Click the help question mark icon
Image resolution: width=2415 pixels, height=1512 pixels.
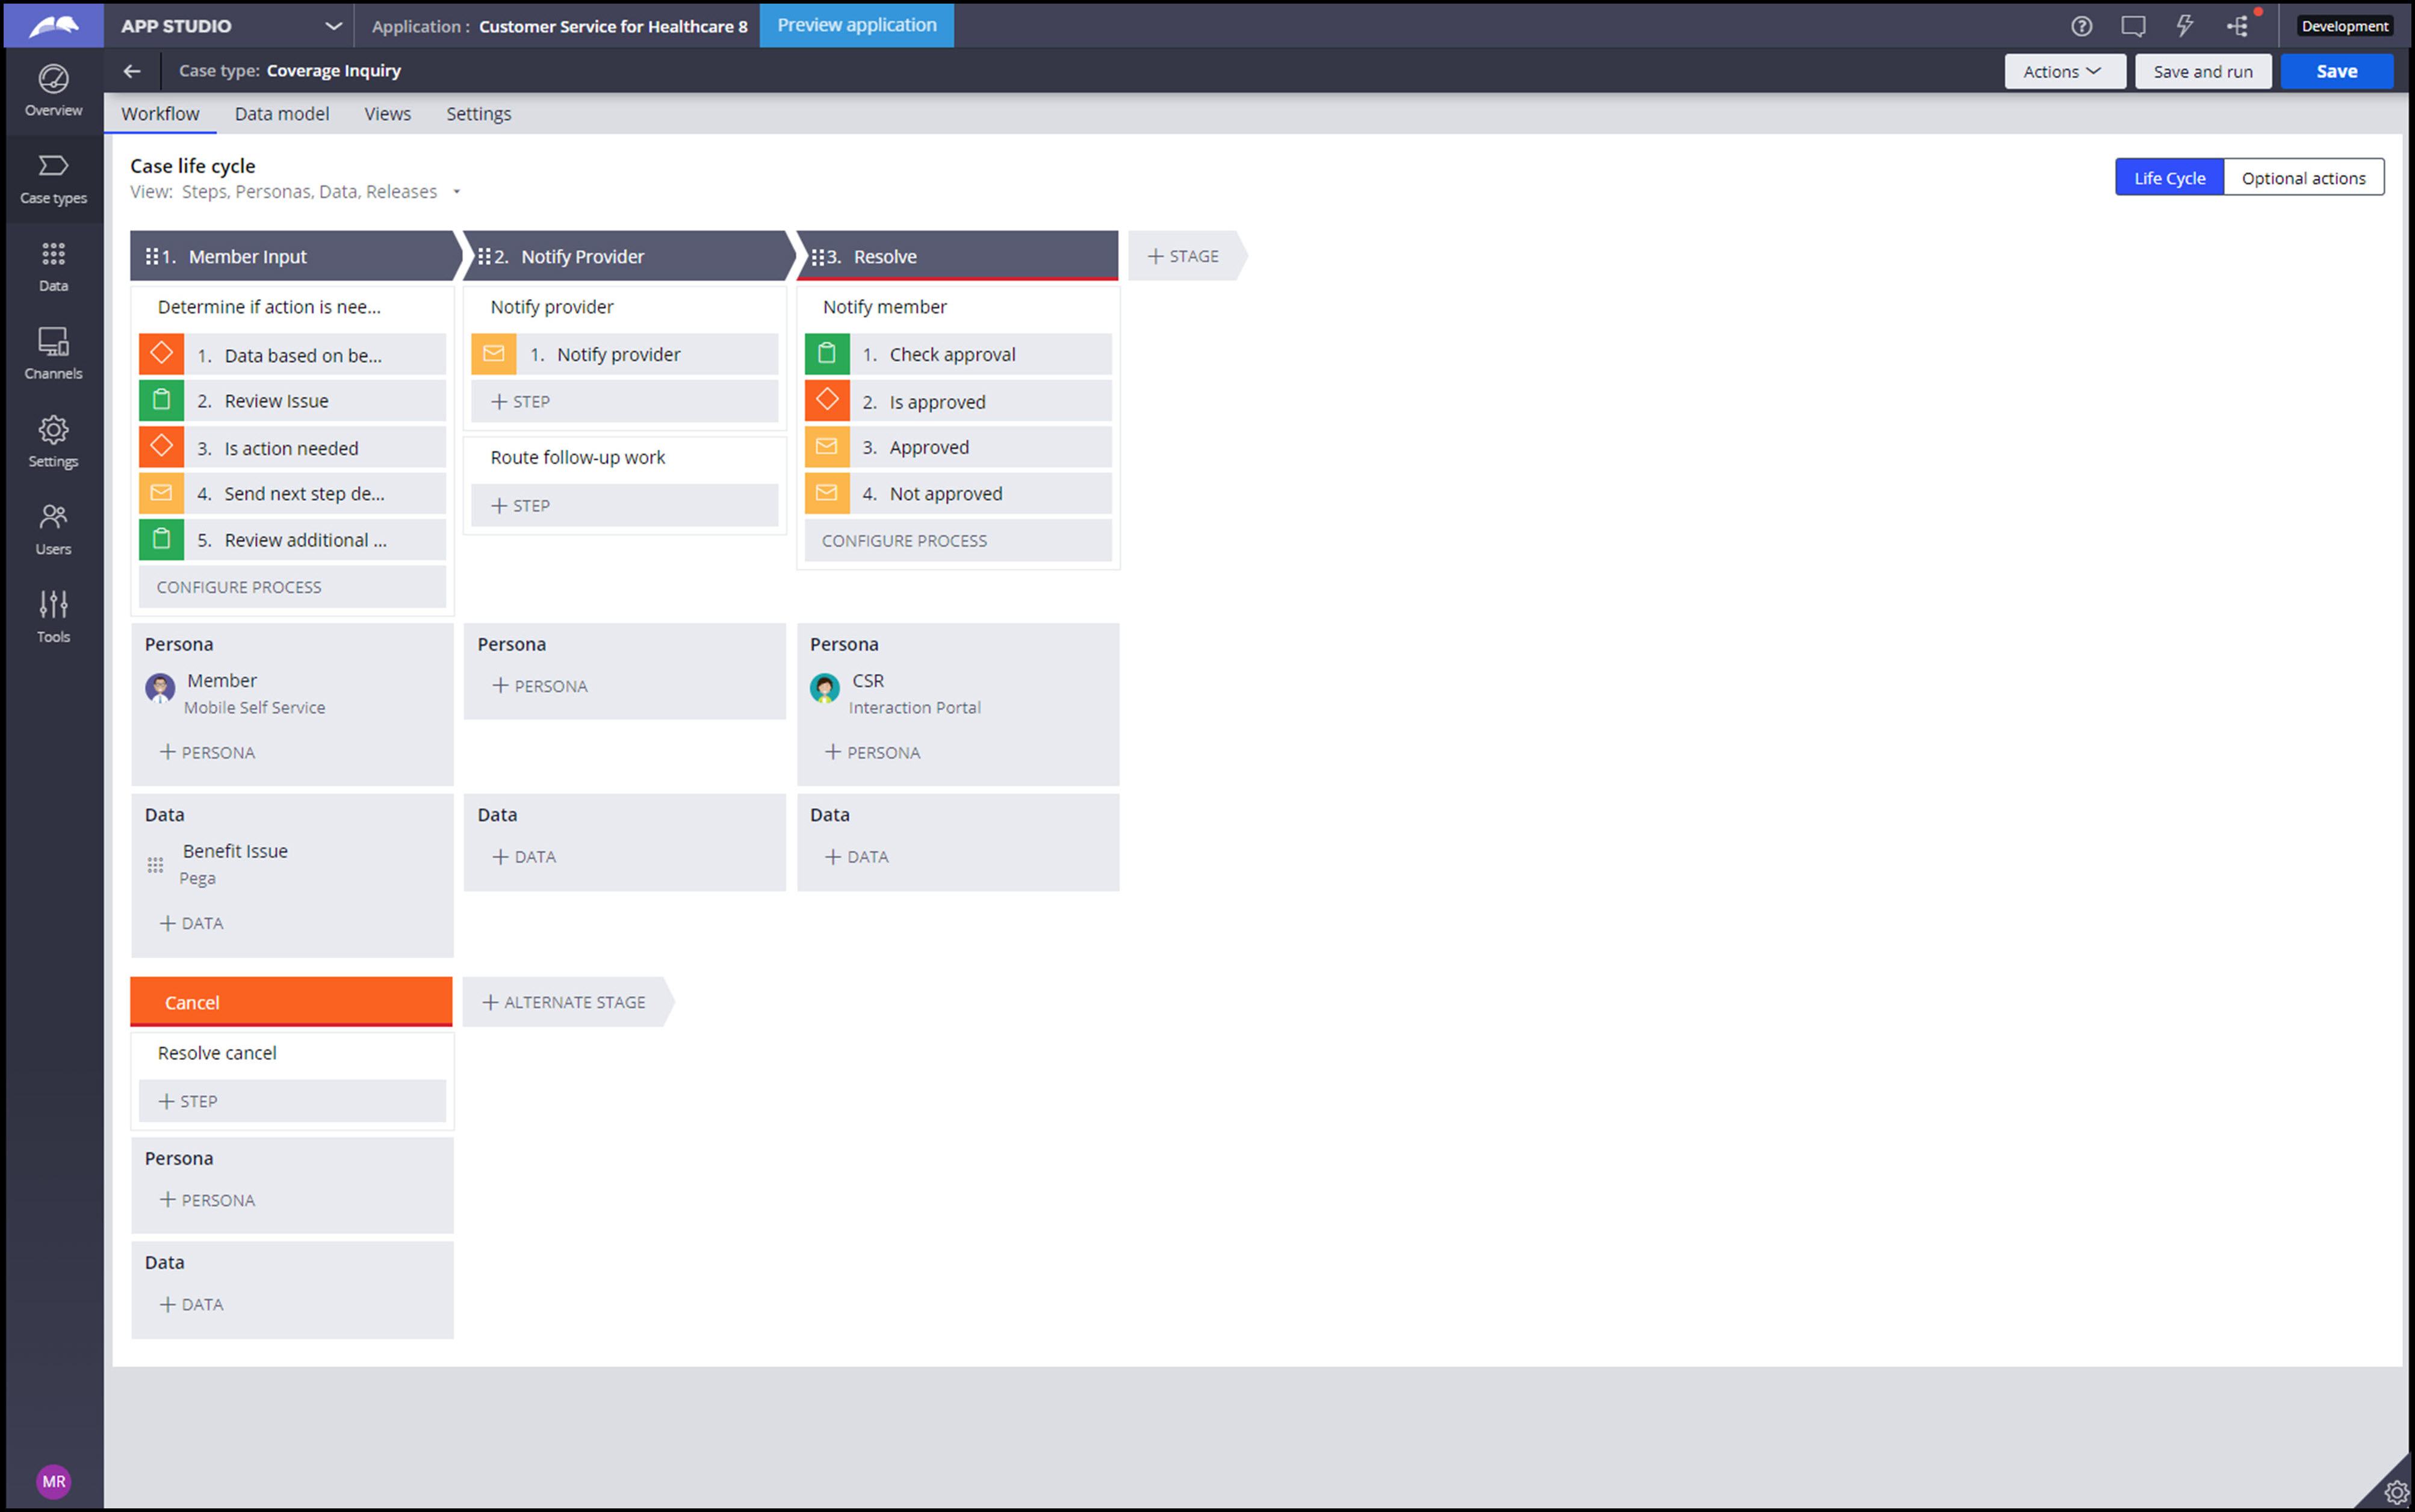2081,26
